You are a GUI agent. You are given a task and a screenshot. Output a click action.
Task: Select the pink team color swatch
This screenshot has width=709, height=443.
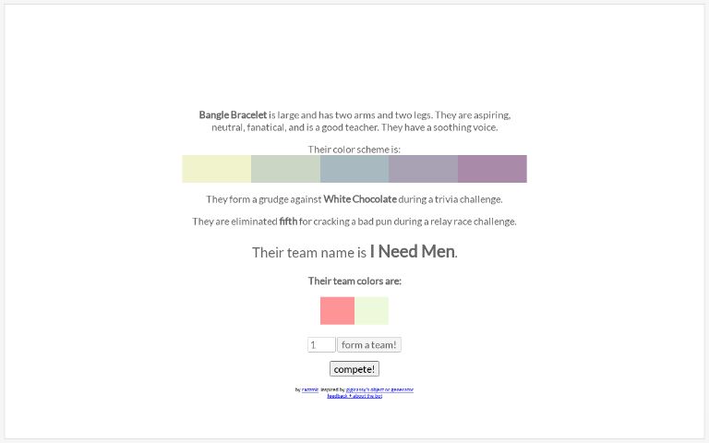point(337,310)
